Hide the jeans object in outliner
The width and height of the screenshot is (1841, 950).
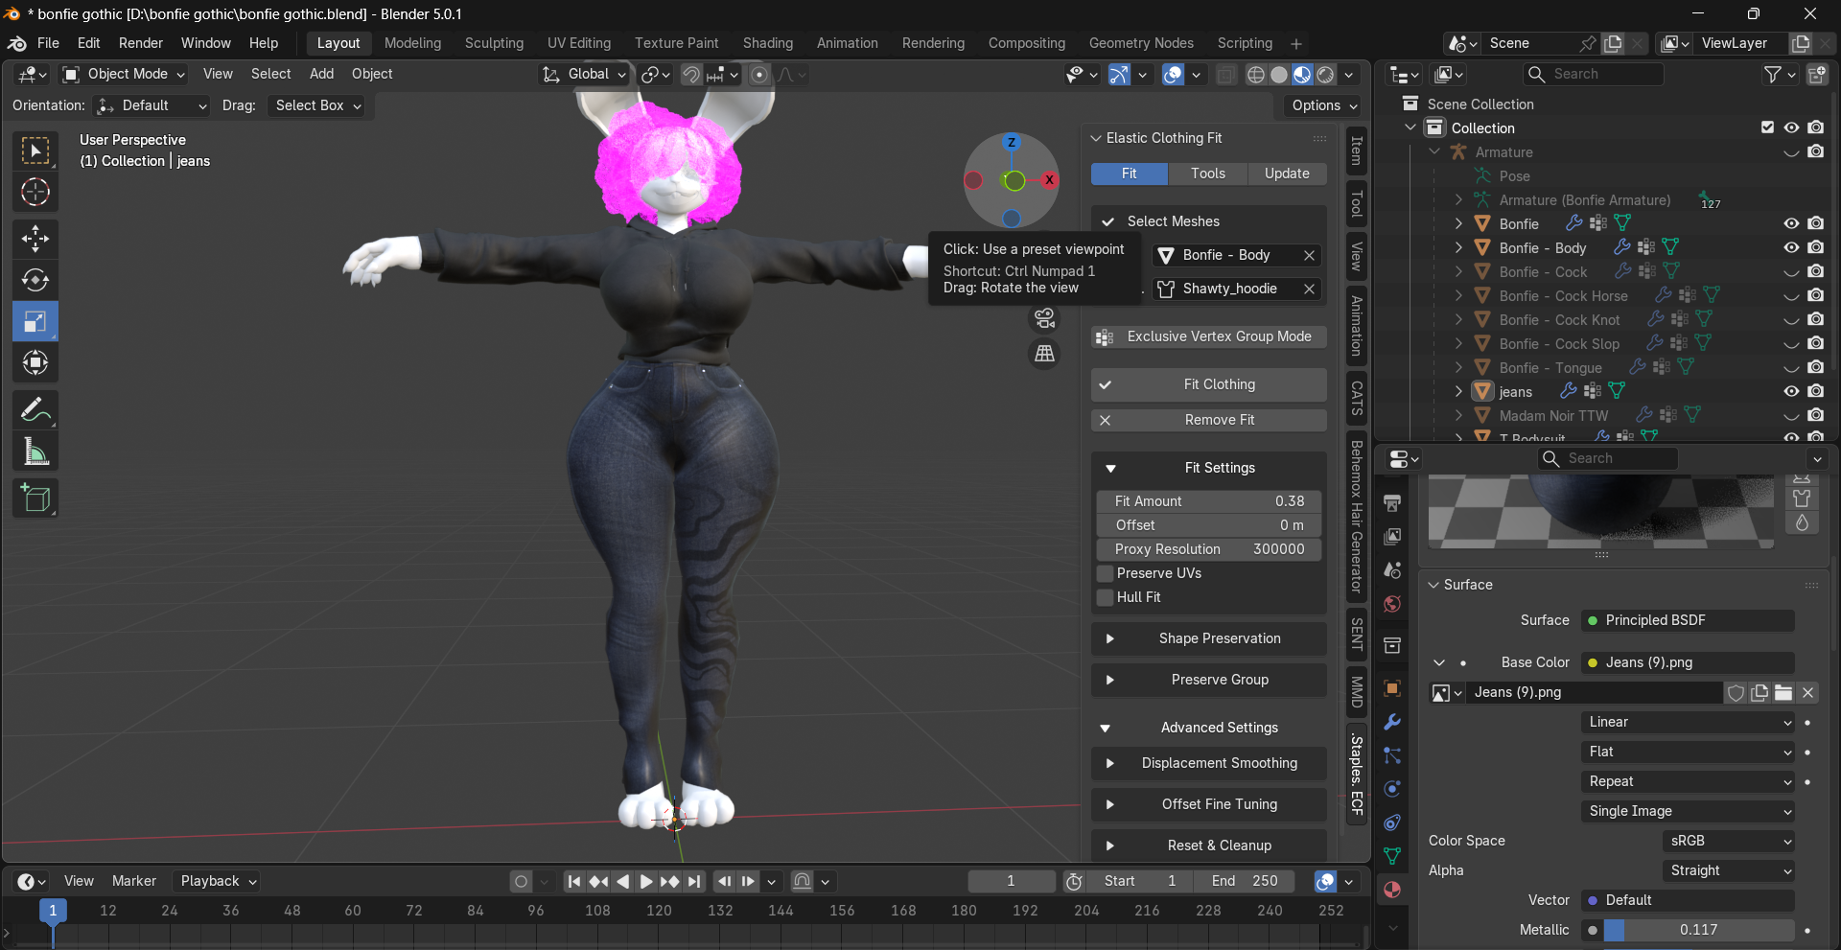(x=1791, y=391)
